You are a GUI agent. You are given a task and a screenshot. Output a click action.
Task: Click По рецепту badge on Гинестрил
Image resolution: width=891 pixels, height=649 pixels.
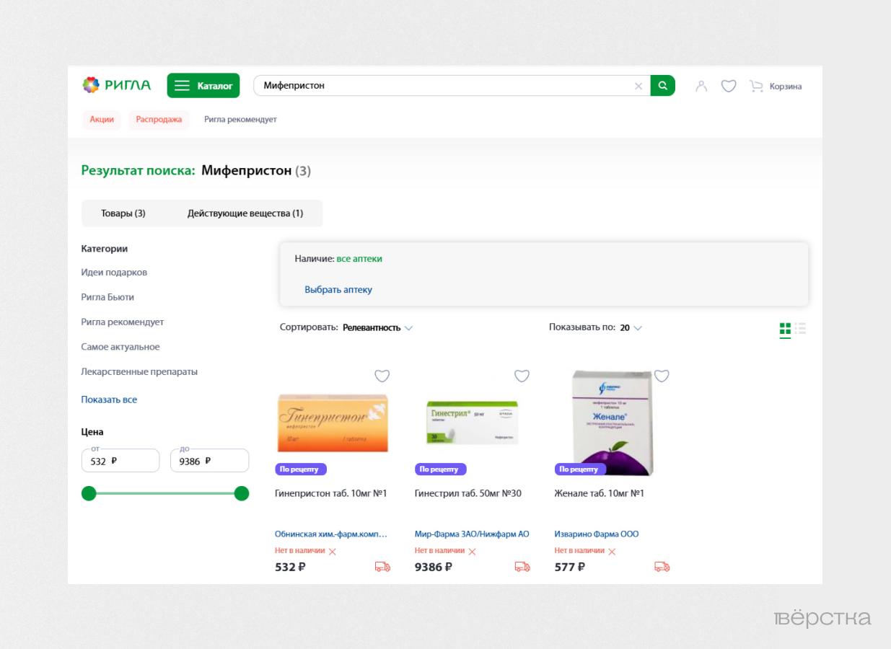pyautogui.click(x=441, y=469)
